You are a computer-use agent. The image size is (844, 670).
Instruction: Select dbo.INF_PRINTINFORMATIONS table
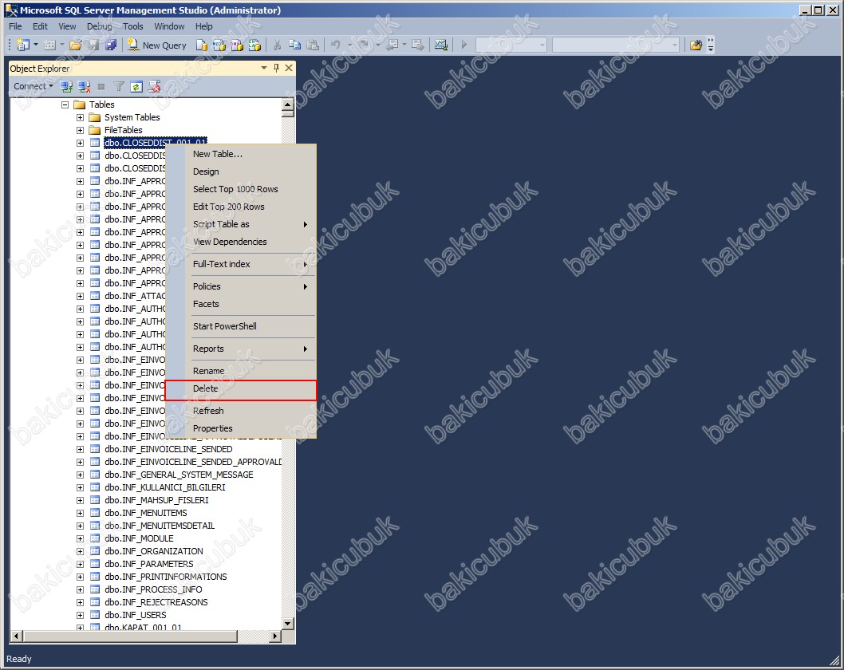pos(166,577)
